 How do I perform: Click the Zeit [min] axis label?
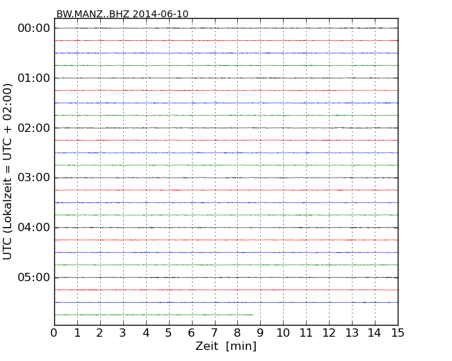point(226,346)
